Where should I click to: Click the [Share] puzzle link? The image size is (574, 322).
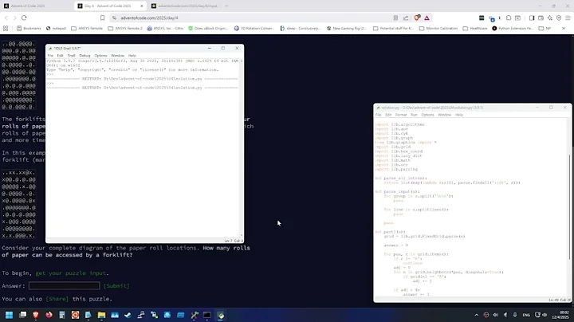click(57, 299)
